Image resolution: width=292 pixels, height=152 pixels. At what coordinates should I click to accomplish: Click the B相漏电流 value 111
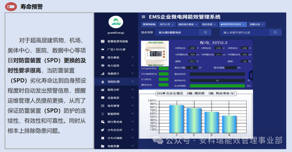(x=218, y=55)
